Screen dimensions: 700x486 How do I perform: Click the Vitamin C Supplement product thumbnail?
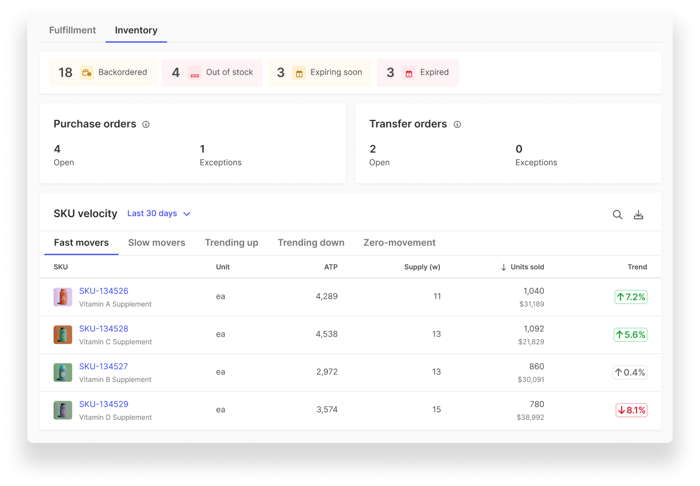click(x=63, y=335)
